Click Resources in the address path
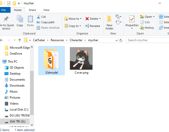169x132 pixels. click(57, 40)
